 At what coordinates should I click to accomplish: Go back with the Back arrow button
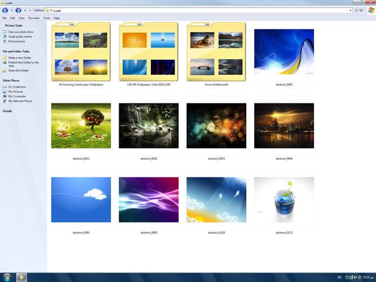click(x=5, y=11)
